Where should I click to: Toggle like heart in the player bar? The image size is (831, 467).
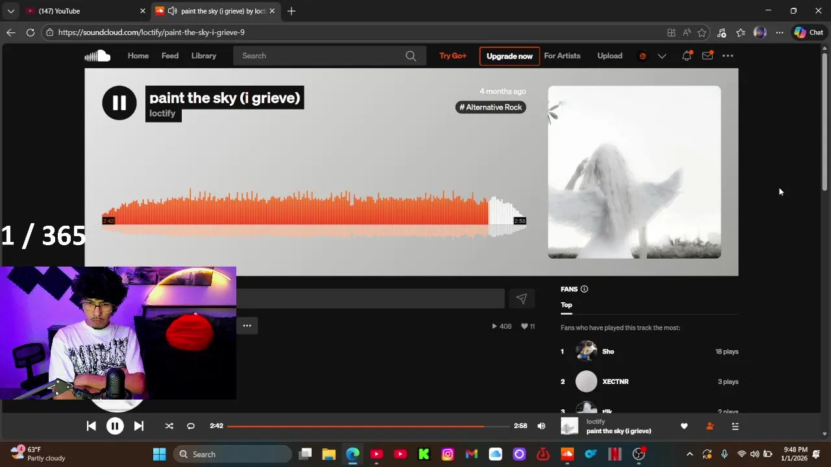pos(684,426)
